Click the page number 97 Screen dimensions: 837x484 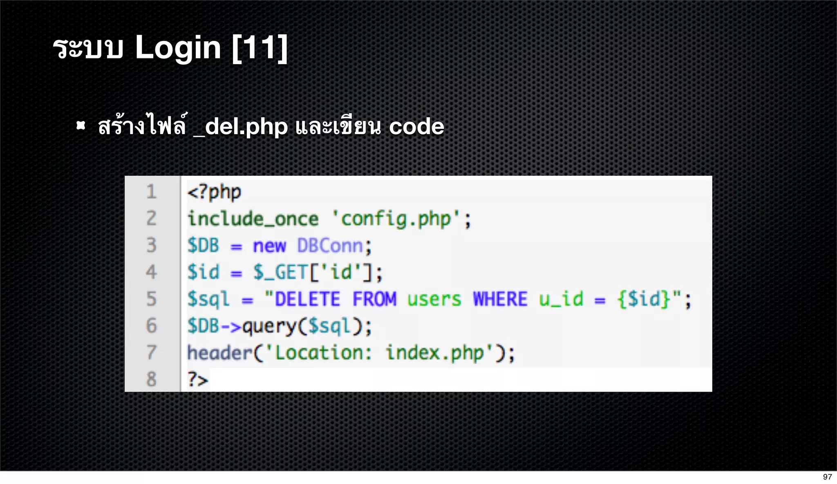(x=828, y=477)
